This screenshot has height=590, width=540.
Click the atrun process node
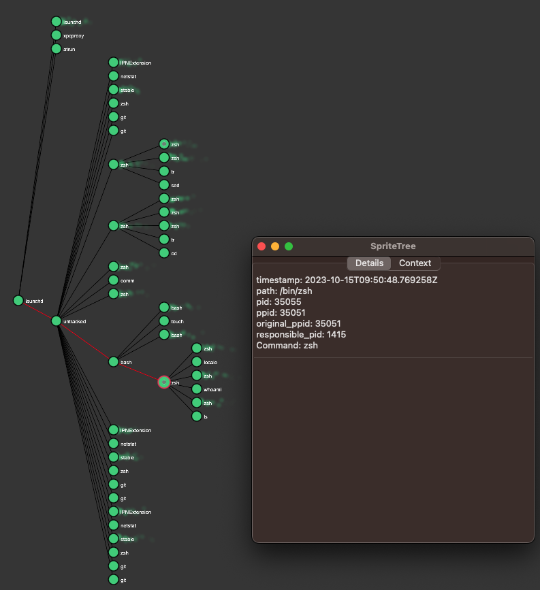[57, 49]
